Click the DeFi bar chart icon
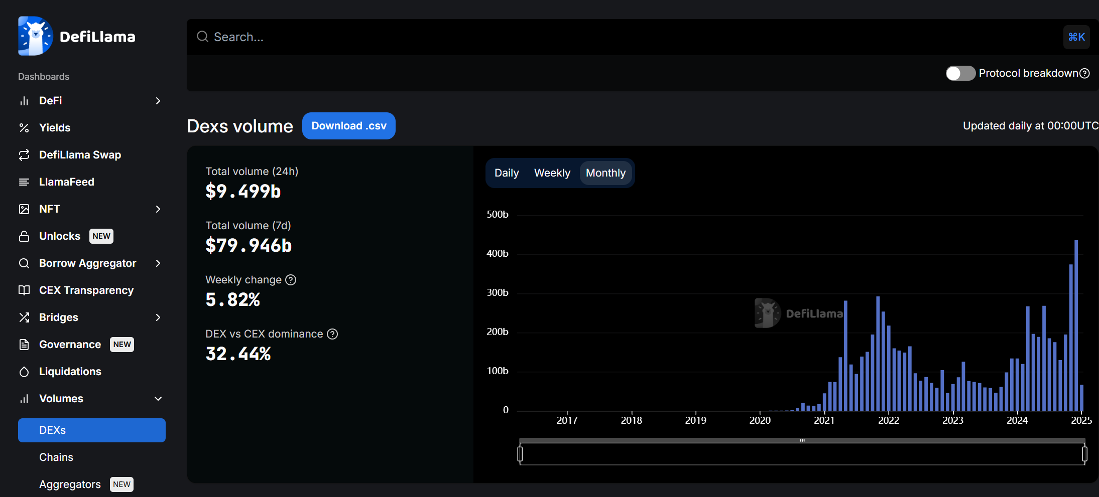Image resolution: width=1099 pixels, height=497 pixels. 24,101
